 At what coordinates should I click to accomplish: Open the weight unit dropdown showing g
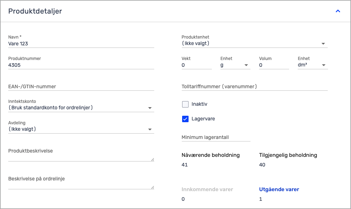coord(235,65)
